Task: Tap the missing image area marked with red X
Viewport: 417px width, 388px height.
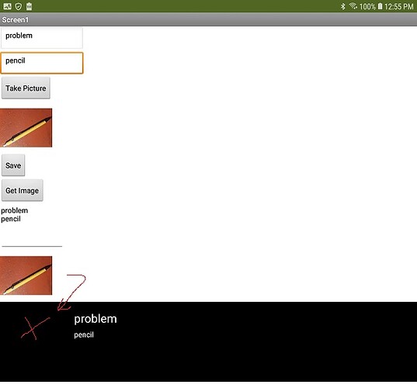Action: (x=36, y=328)
